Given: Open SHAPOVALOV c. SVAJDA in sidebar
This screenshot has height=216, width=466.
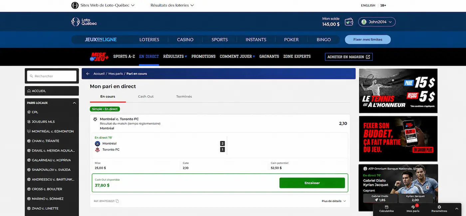Looking at the screenshot, I should point(52,170).
